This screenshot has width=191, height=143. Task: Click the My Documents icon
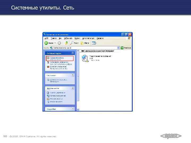pyautogui.click(x=48, y=99)
